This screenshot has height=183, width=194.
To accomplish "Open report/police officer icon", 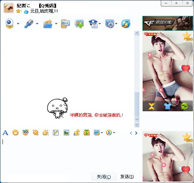I will [x=93, y=23].
